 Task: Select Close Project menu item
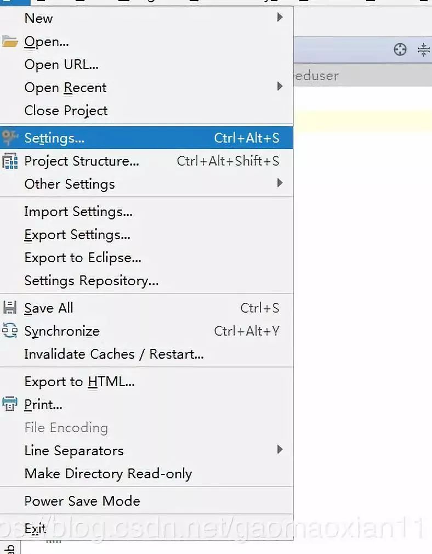click(66, 110)
